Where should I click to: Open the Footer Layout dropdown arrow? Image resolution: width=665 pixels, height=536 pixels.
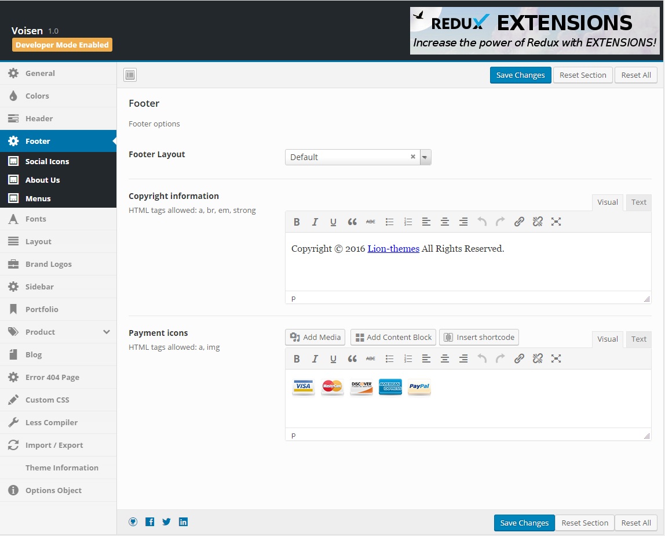tap(425, 157)
